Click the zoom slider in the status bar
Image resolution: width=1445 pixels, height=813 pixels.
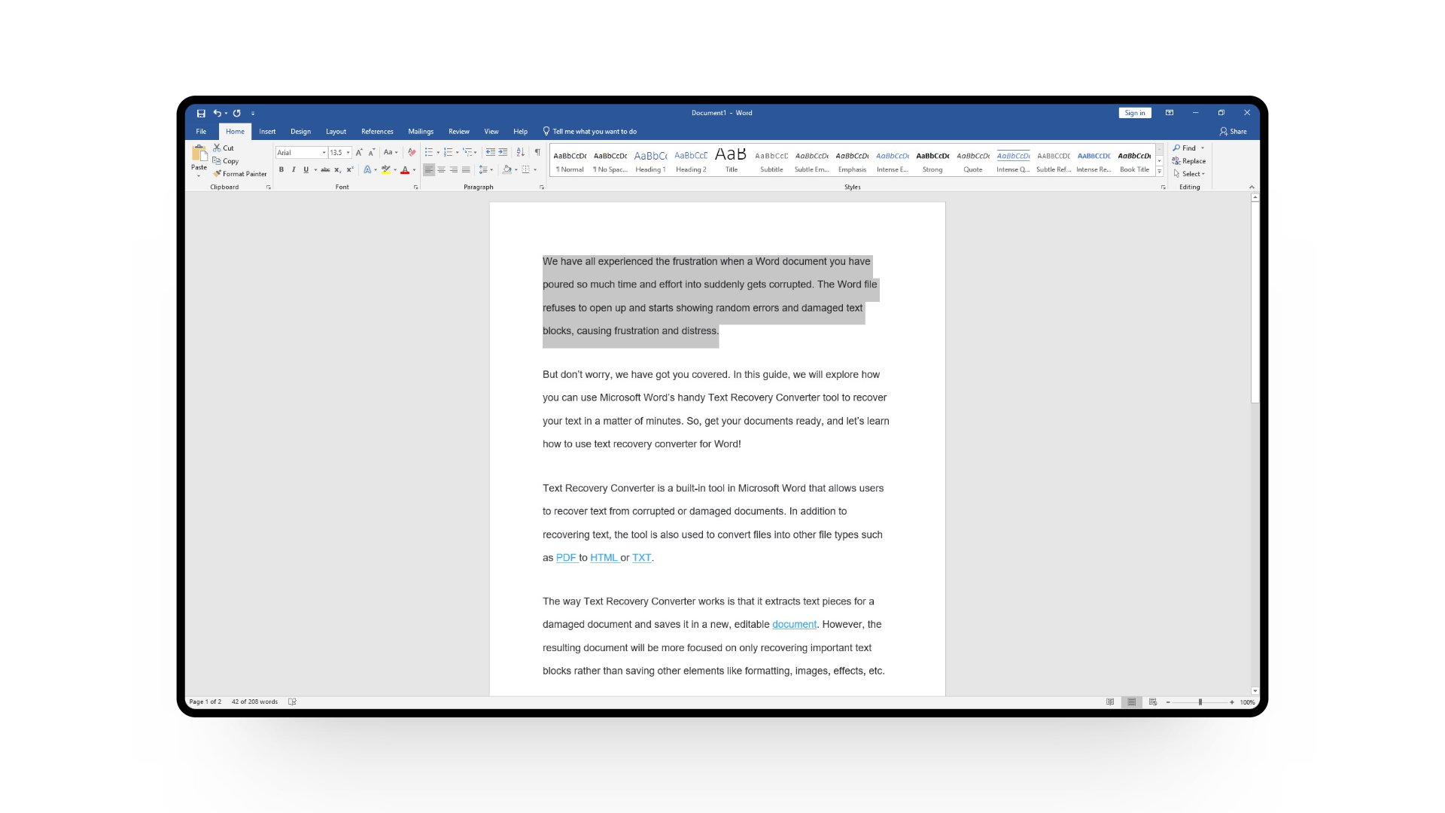pyautogui.click(x=1200, y=702)
